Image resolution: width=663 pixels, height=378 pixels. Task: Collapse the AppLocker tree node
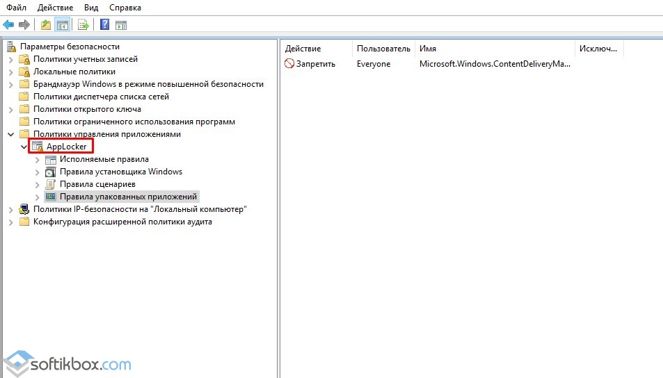[24, 147]
